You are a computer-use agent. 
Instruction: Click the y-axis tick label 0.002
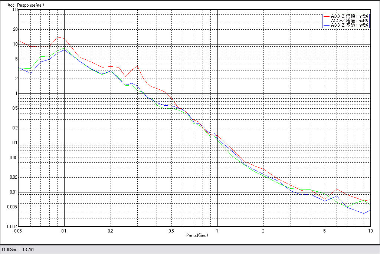point(13,226)
